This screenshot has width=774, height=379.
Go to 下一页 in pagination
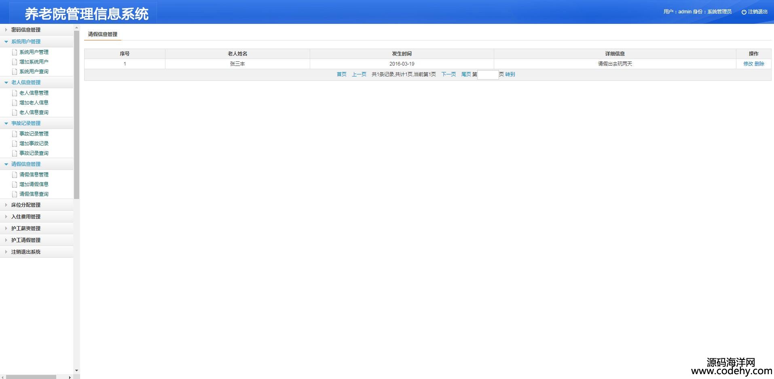pyautogui.click(x=448, y=74)
